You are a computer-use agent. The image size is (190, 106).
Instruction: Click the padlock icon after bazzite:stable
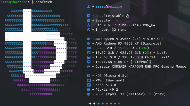coord(127,16)
